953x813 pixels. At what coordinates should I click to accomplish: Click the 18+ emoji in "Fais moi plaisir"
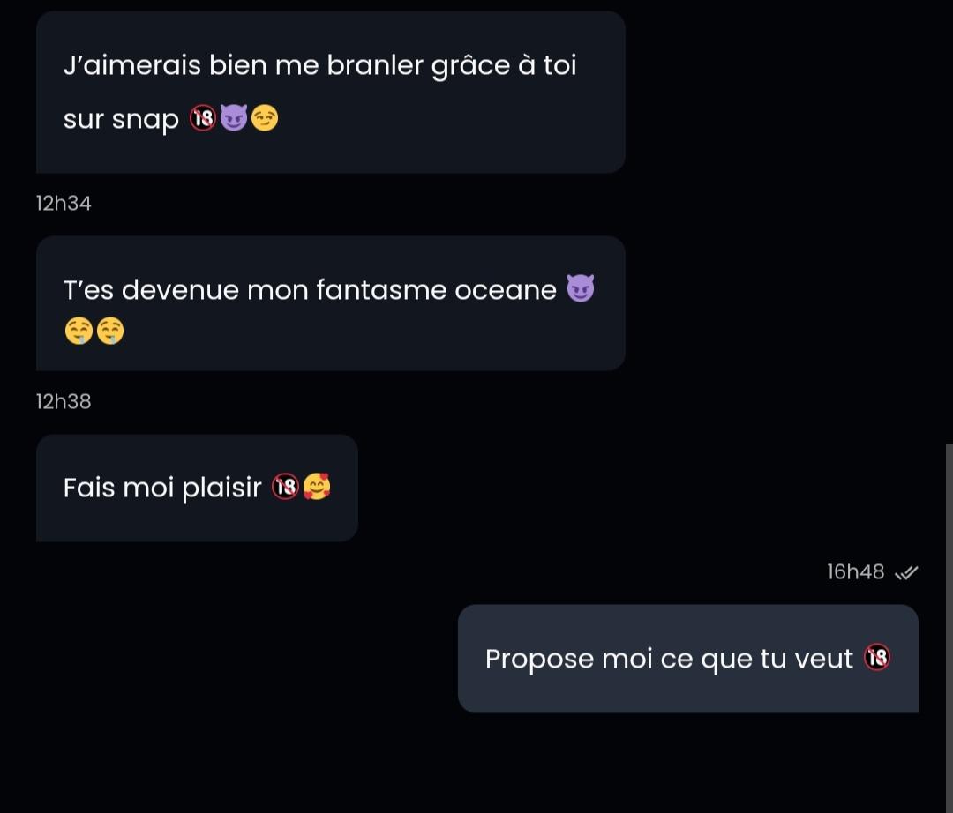pos(285,487)
